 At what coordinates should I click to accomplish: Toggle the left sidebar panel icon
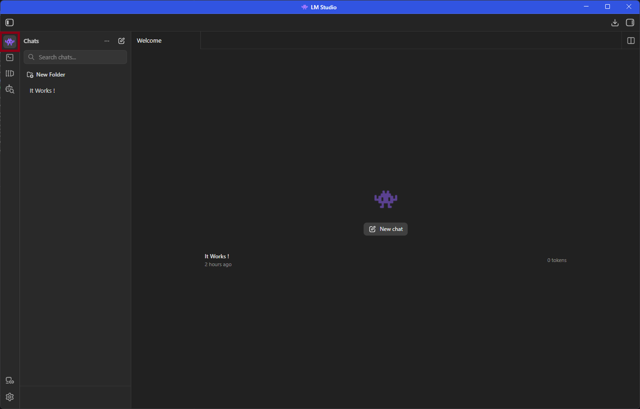(10, 22)
